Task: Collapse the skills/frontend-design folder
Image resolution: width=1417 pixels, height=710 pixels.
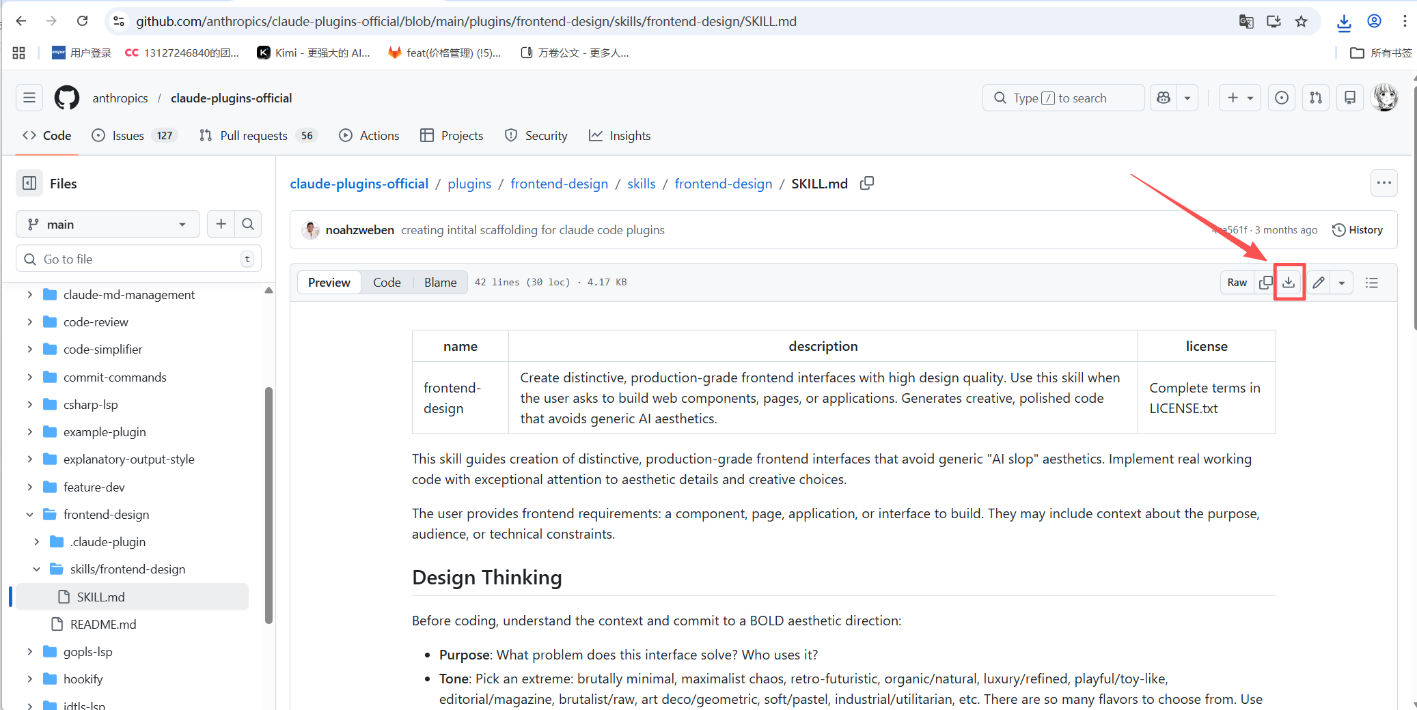Action: pos(36,569)
